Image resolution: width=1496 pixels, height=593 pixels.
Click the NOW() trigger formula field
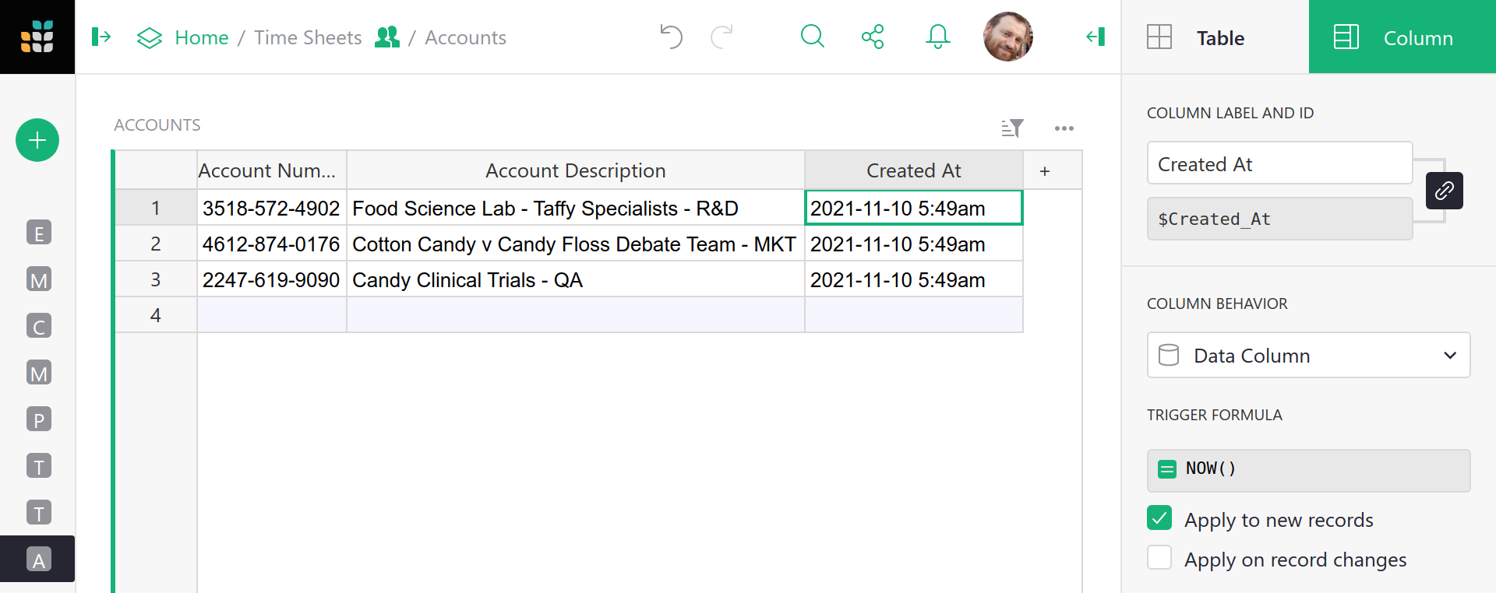click(x=1308, y=470)
